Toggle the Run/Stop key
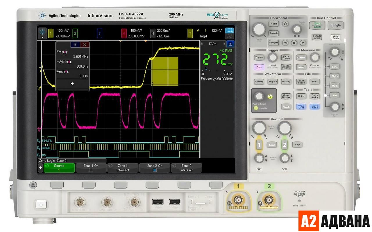The height and width of the screenshot is (232, 372). click(317, 25)
